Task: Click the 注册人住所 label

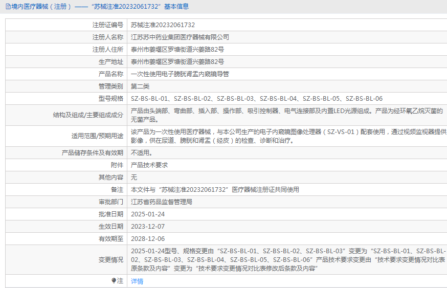Action: click(108, 50)
